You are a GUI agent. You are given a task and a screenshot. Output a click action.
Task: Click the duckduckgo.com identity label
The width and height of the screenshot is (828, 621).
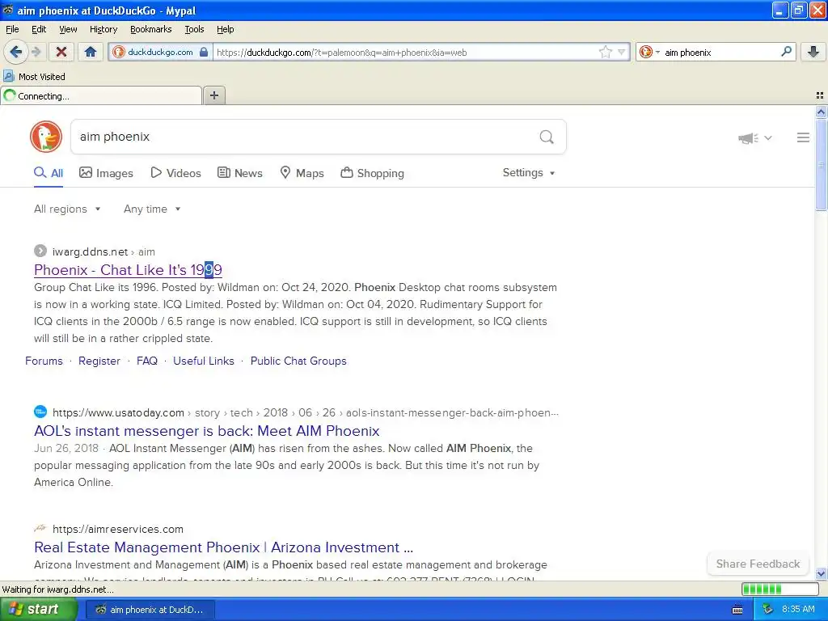(160, 52)
